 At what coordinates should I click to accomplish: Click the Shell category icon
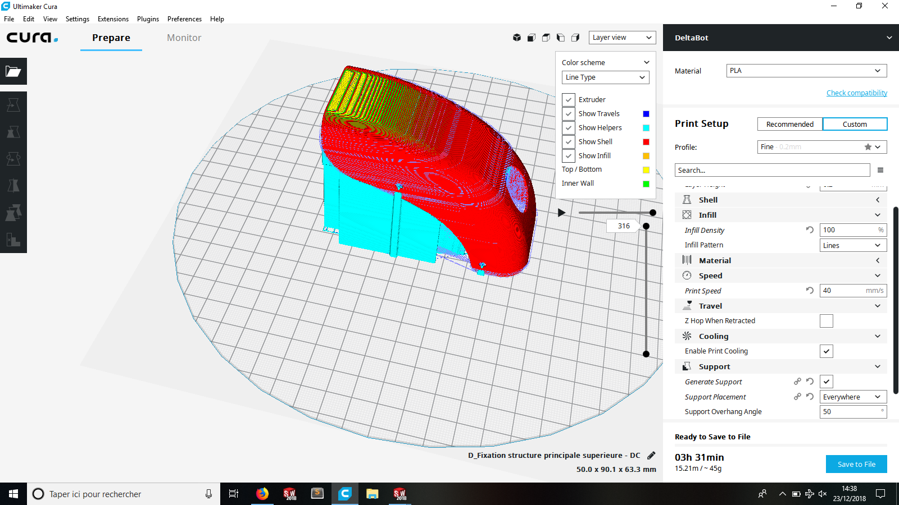[x=687, y=200]
